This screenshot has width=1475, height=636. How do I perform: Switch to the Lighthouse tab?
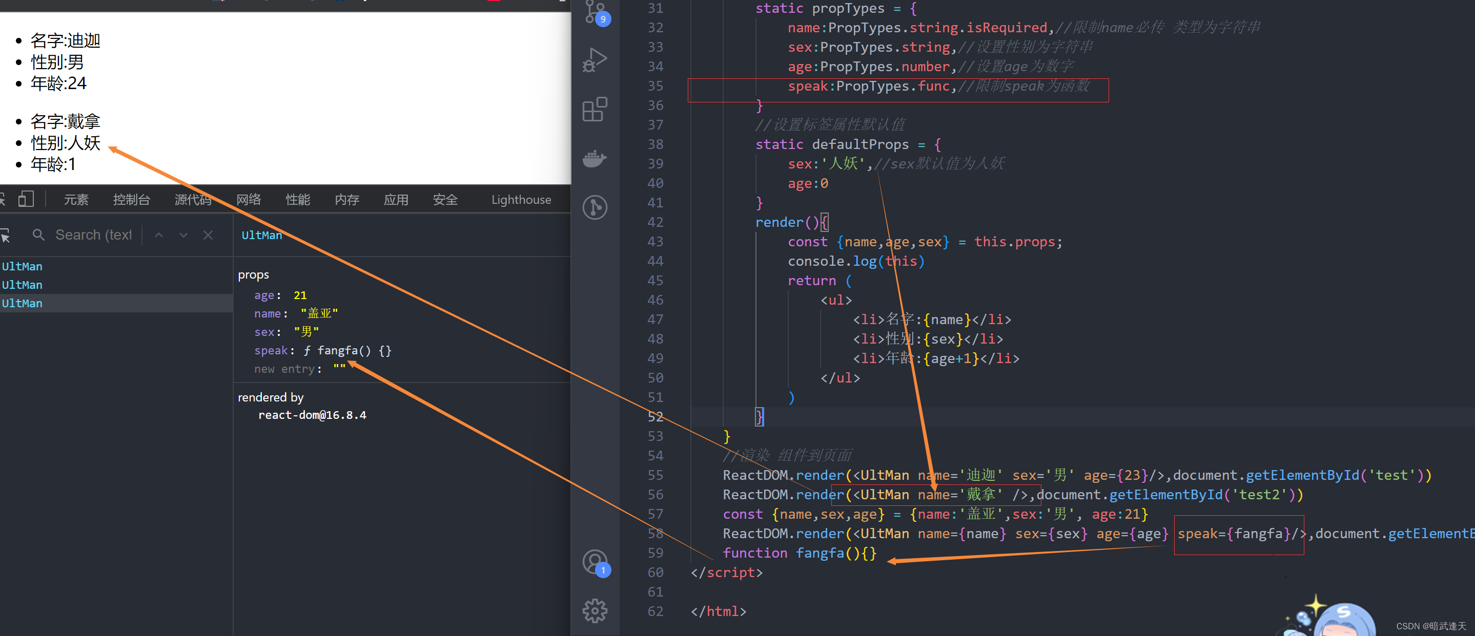point(521,200)
